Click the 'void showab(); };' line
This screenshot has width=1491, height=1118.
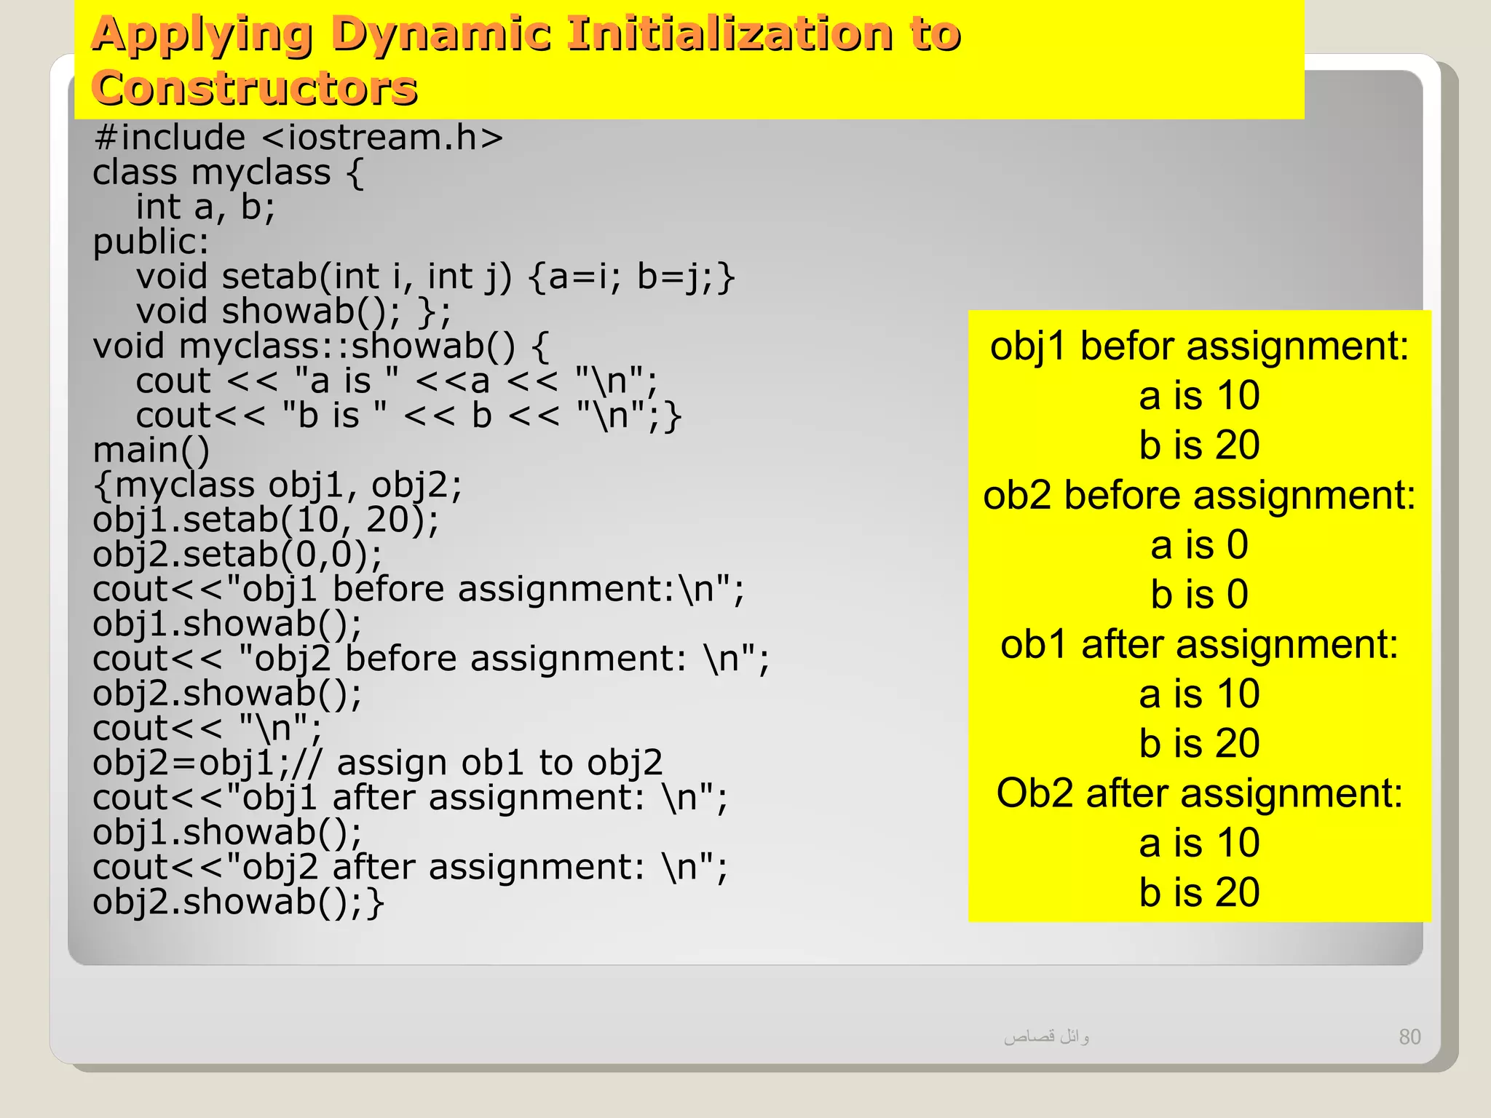click(x=293, y=312)
